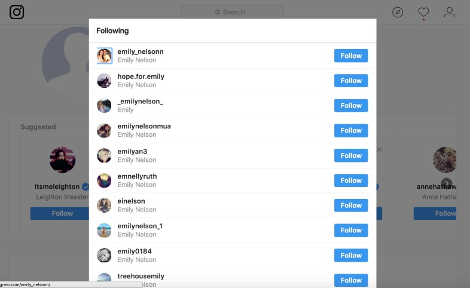Open emilyan3 username link

(x=132, y=152)
